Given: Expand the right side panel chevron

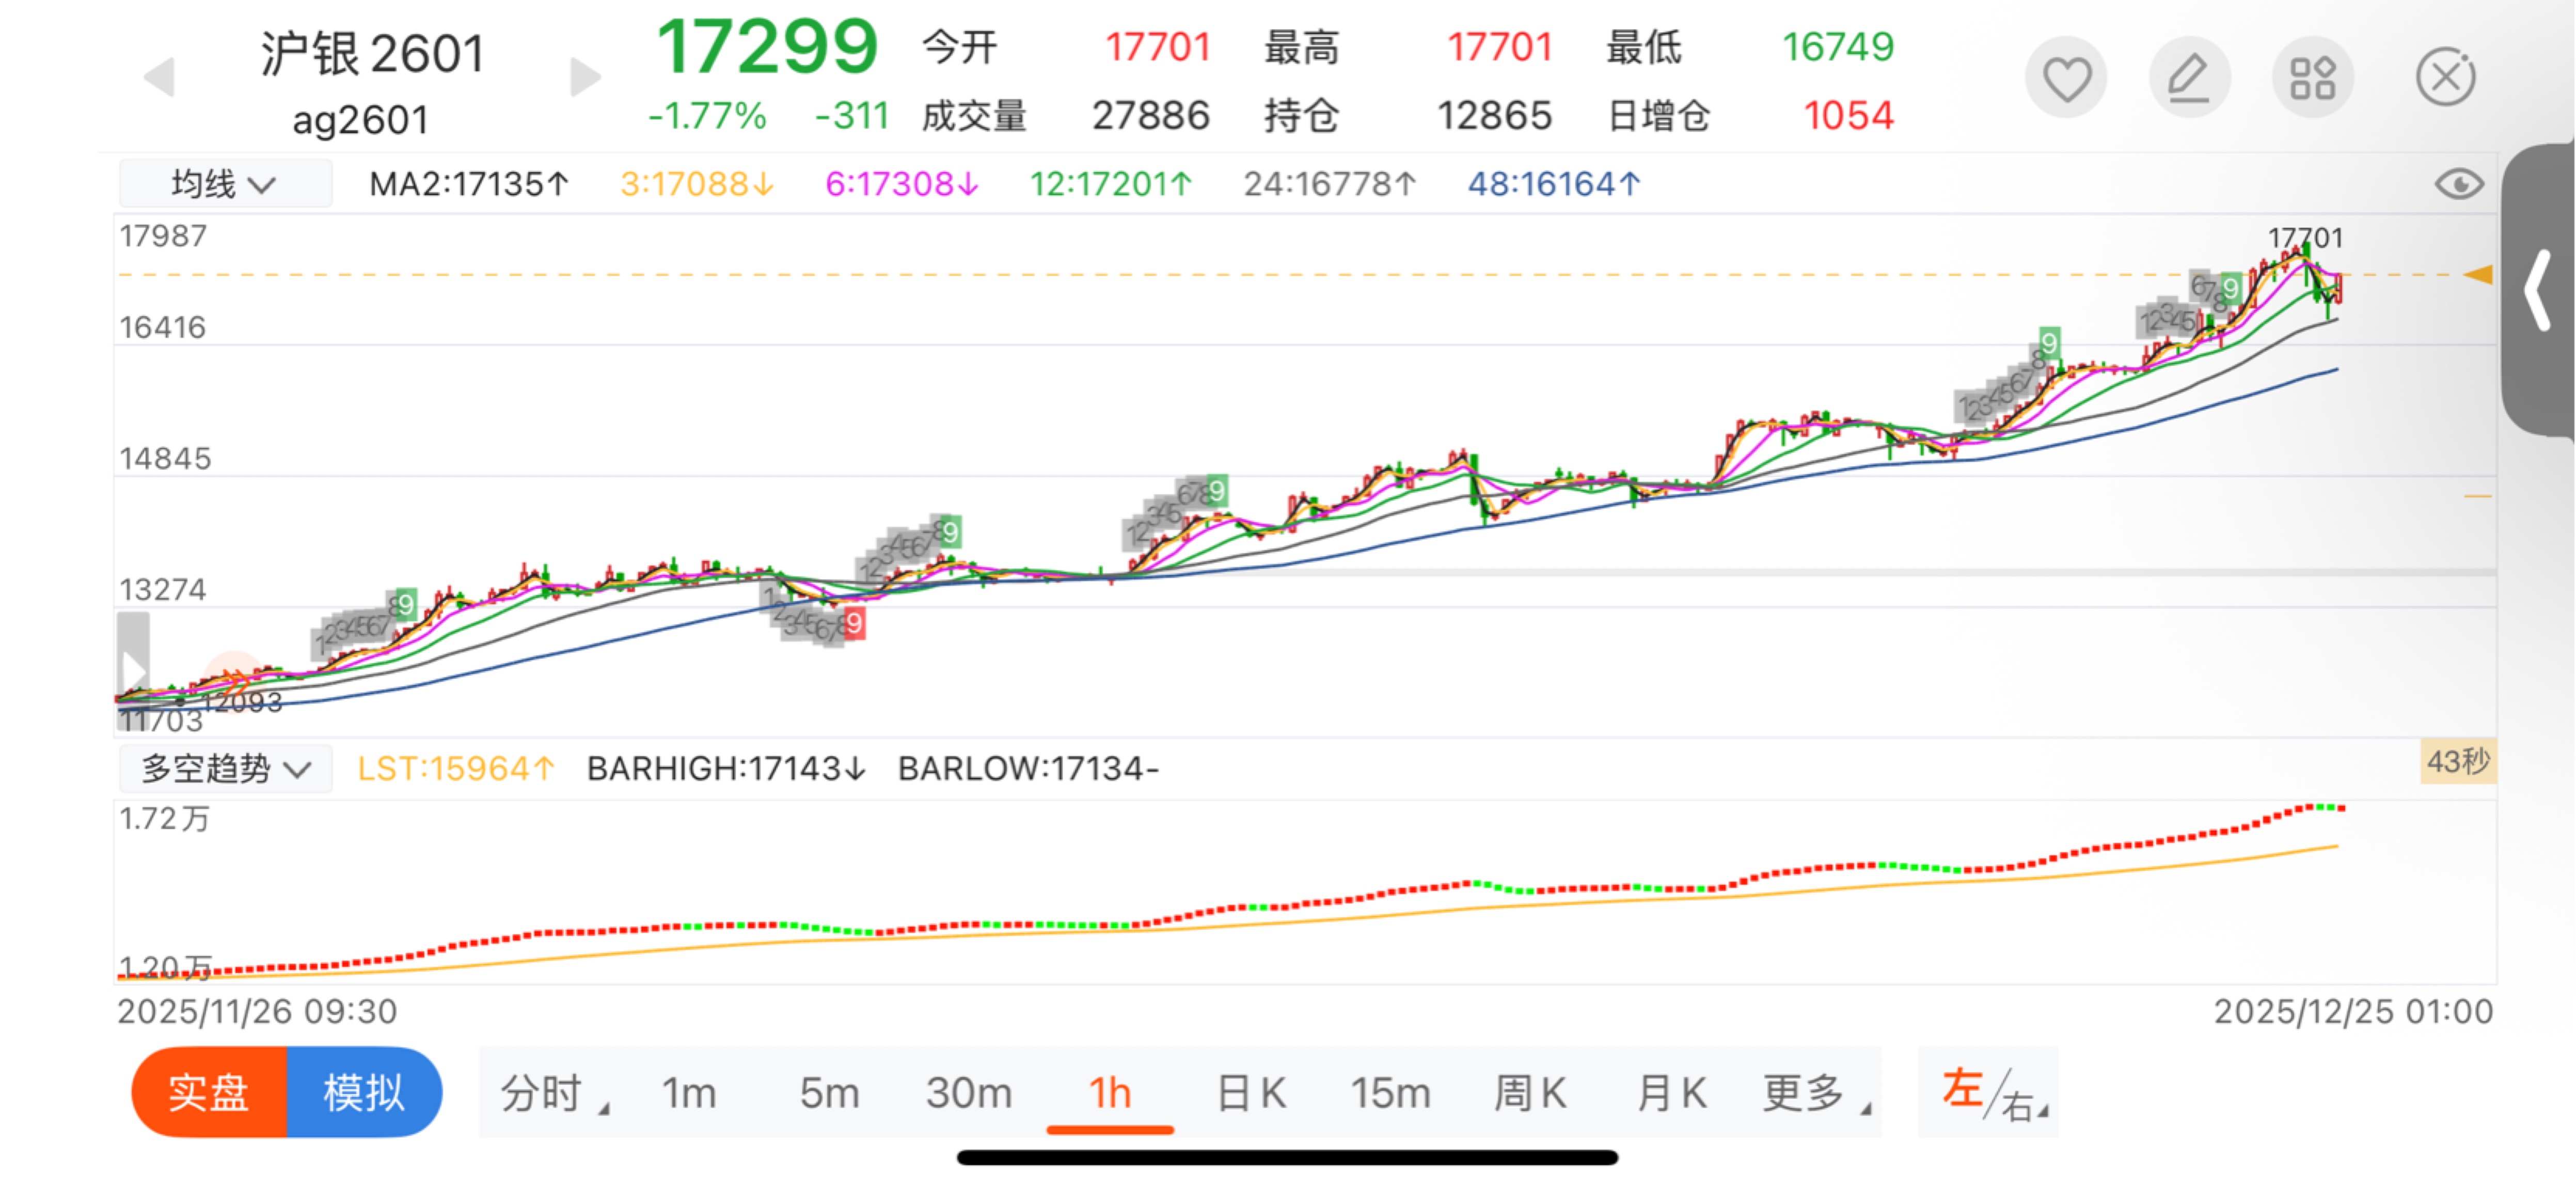Looking at the screenshot, I should point(2538,291).
